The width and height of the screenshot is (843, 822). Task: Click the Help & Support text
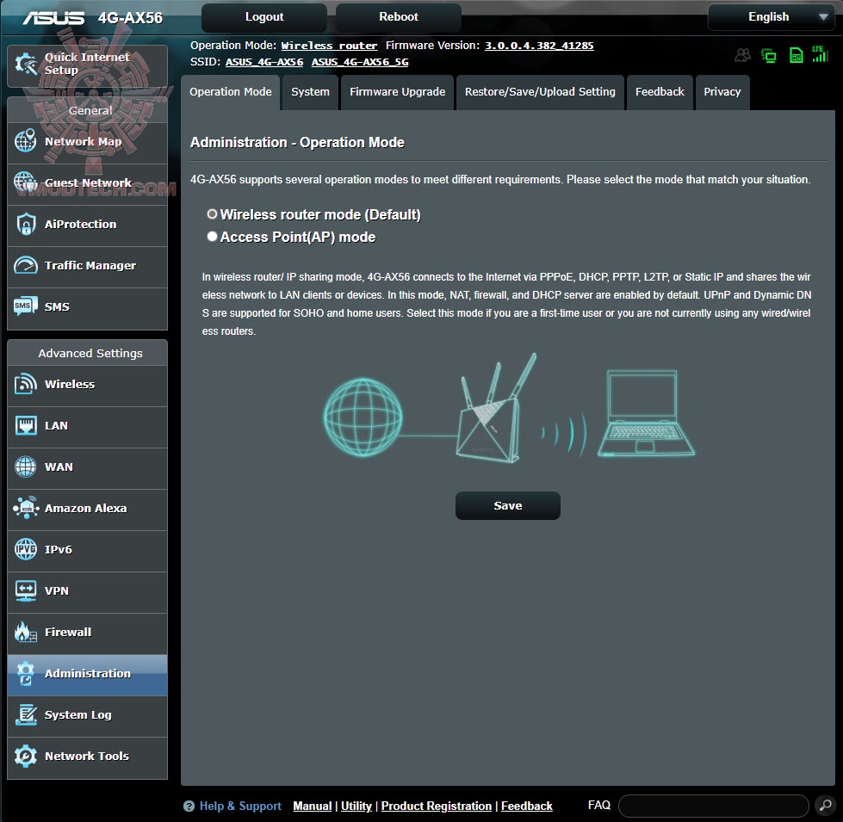240,806
